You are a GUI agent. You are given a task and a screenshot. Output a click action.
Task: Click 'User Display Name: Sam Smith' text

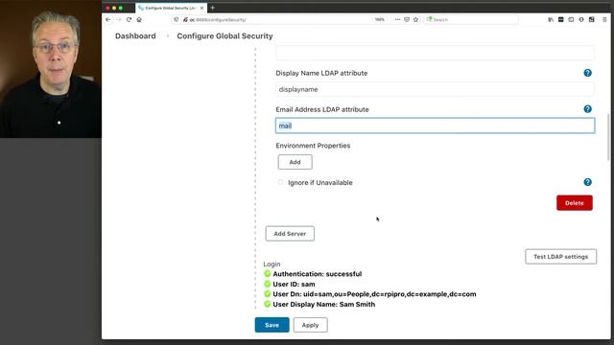pyautogui.click(x=324, y=305)
